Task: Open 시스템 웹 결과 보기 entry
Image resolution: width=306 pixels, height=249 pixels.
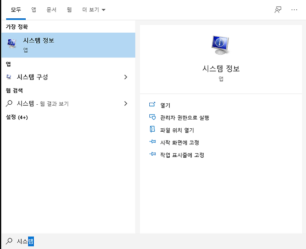Action: (x=68, y=104)
